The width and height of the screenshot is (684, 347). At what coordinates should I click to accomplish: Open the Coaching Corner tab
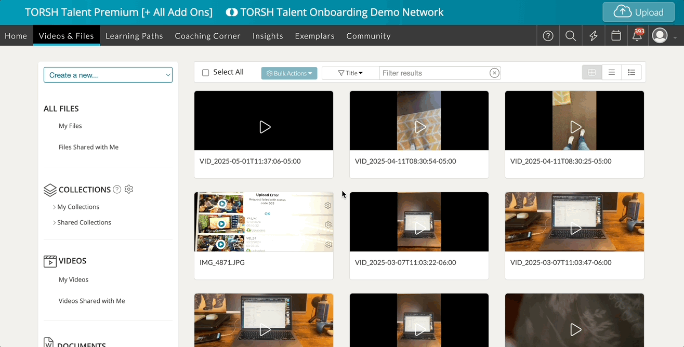[207, 36]
